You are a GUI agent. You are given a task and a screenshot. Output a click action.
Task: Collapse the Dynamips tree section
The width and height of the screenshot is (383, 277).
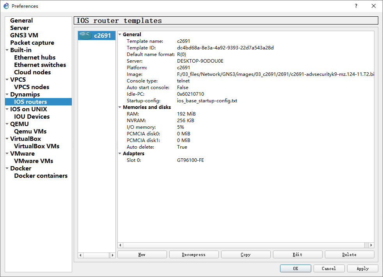point(7,94)
